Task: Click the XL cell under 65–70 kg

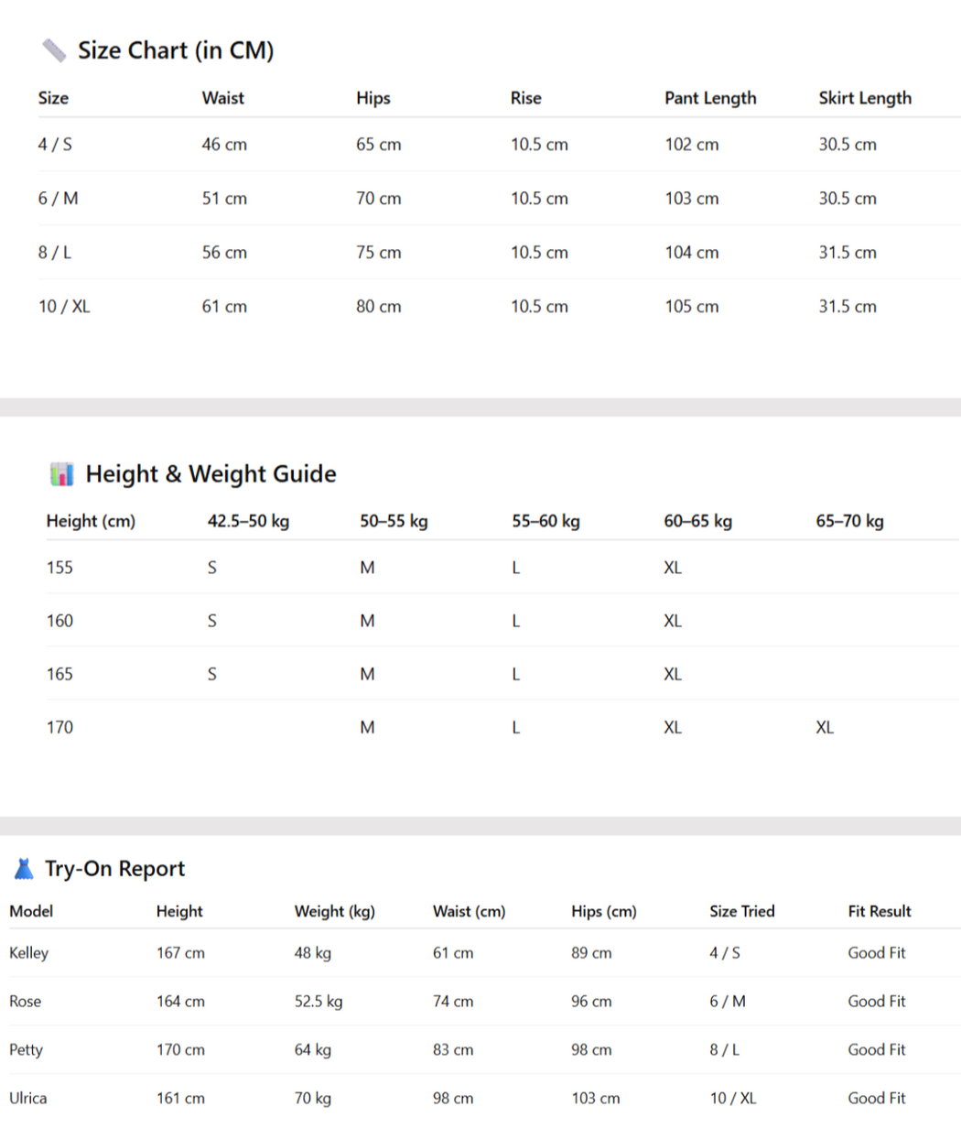Action: click(x=825, y=728)
